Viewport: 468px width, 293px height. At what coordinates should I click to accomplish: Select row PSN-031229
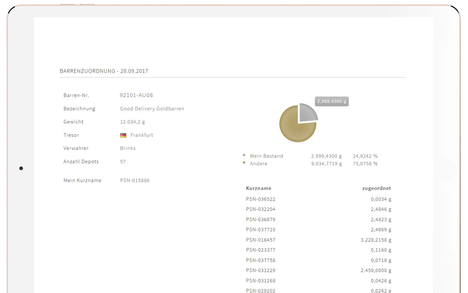pyautogui.click(x=319, y=270)
